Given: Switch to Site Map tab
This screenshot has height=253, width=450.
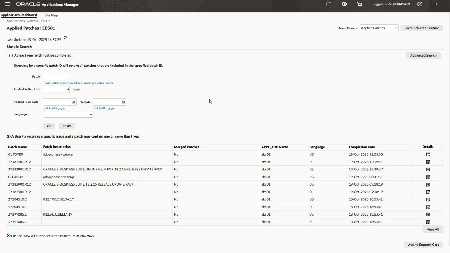Looking at the screenshot, I should pos(51,15).
